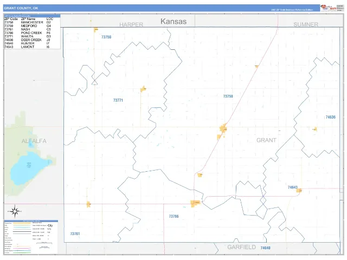Click the orange city marker above map label 73758
The height and width of the screenshot is (260, 347).
pos(96,30)
